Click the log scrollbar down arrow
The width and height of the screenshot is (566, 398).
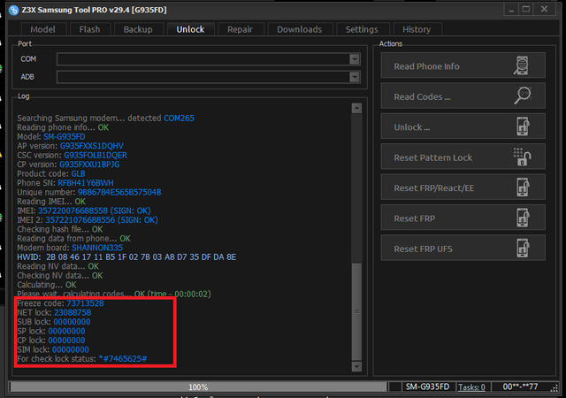(x=356, y=366)
